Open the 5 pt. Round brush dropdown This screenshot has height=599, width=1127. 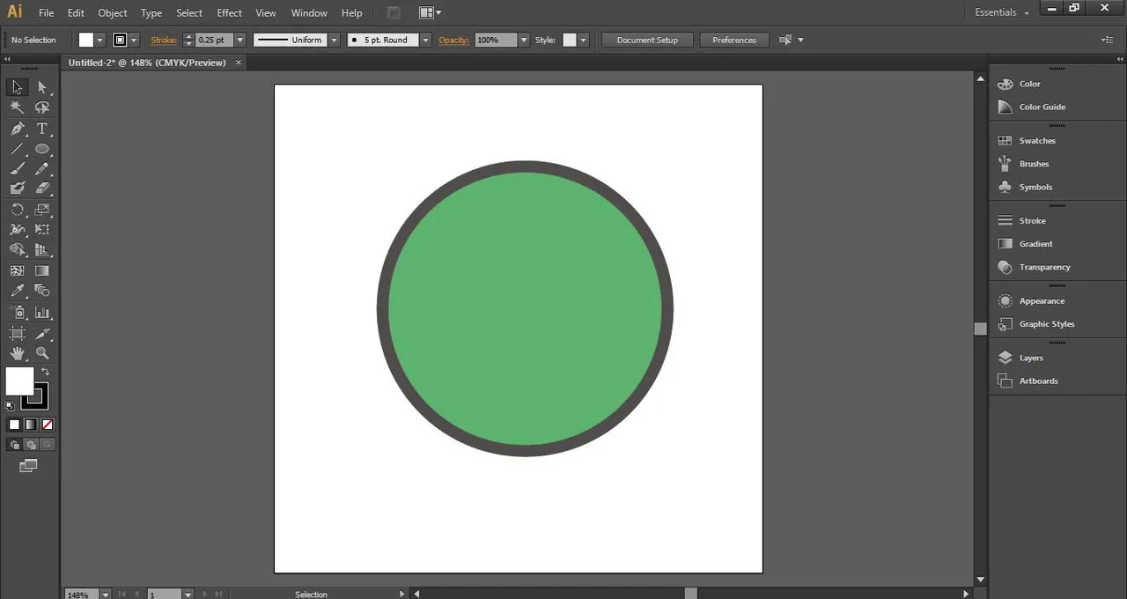click(426, 40)
